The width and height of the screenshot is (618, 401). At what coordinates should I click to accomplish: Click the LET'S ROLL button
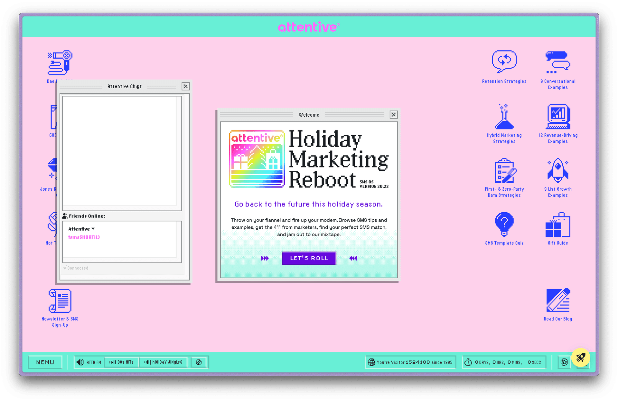click(309, 258)
